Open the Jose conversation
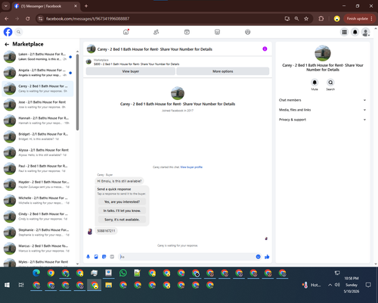The width and height of the screenshot is (378, 303). pos(38,105)
